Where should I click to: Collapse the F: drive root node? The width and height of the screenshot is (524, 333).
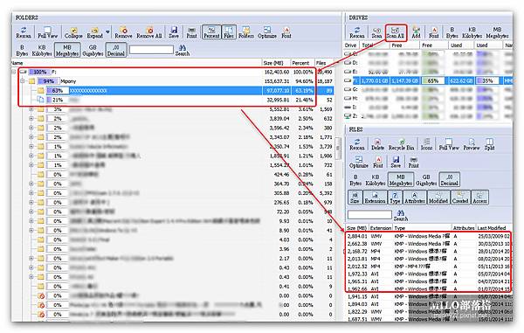click(14, 72)
